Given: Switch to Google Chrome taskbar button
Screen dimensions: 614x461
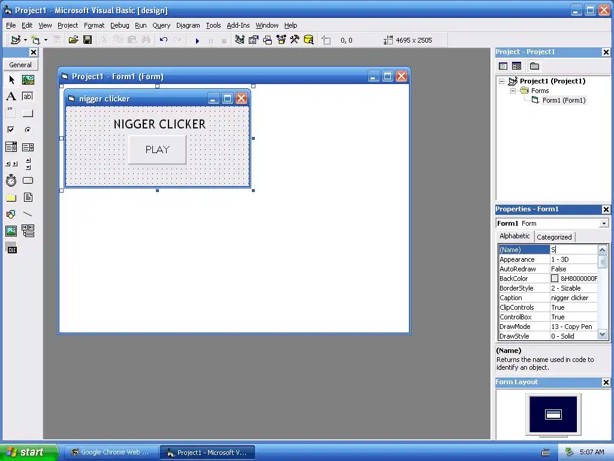Looking at the screenshot, I should (111, 453).
